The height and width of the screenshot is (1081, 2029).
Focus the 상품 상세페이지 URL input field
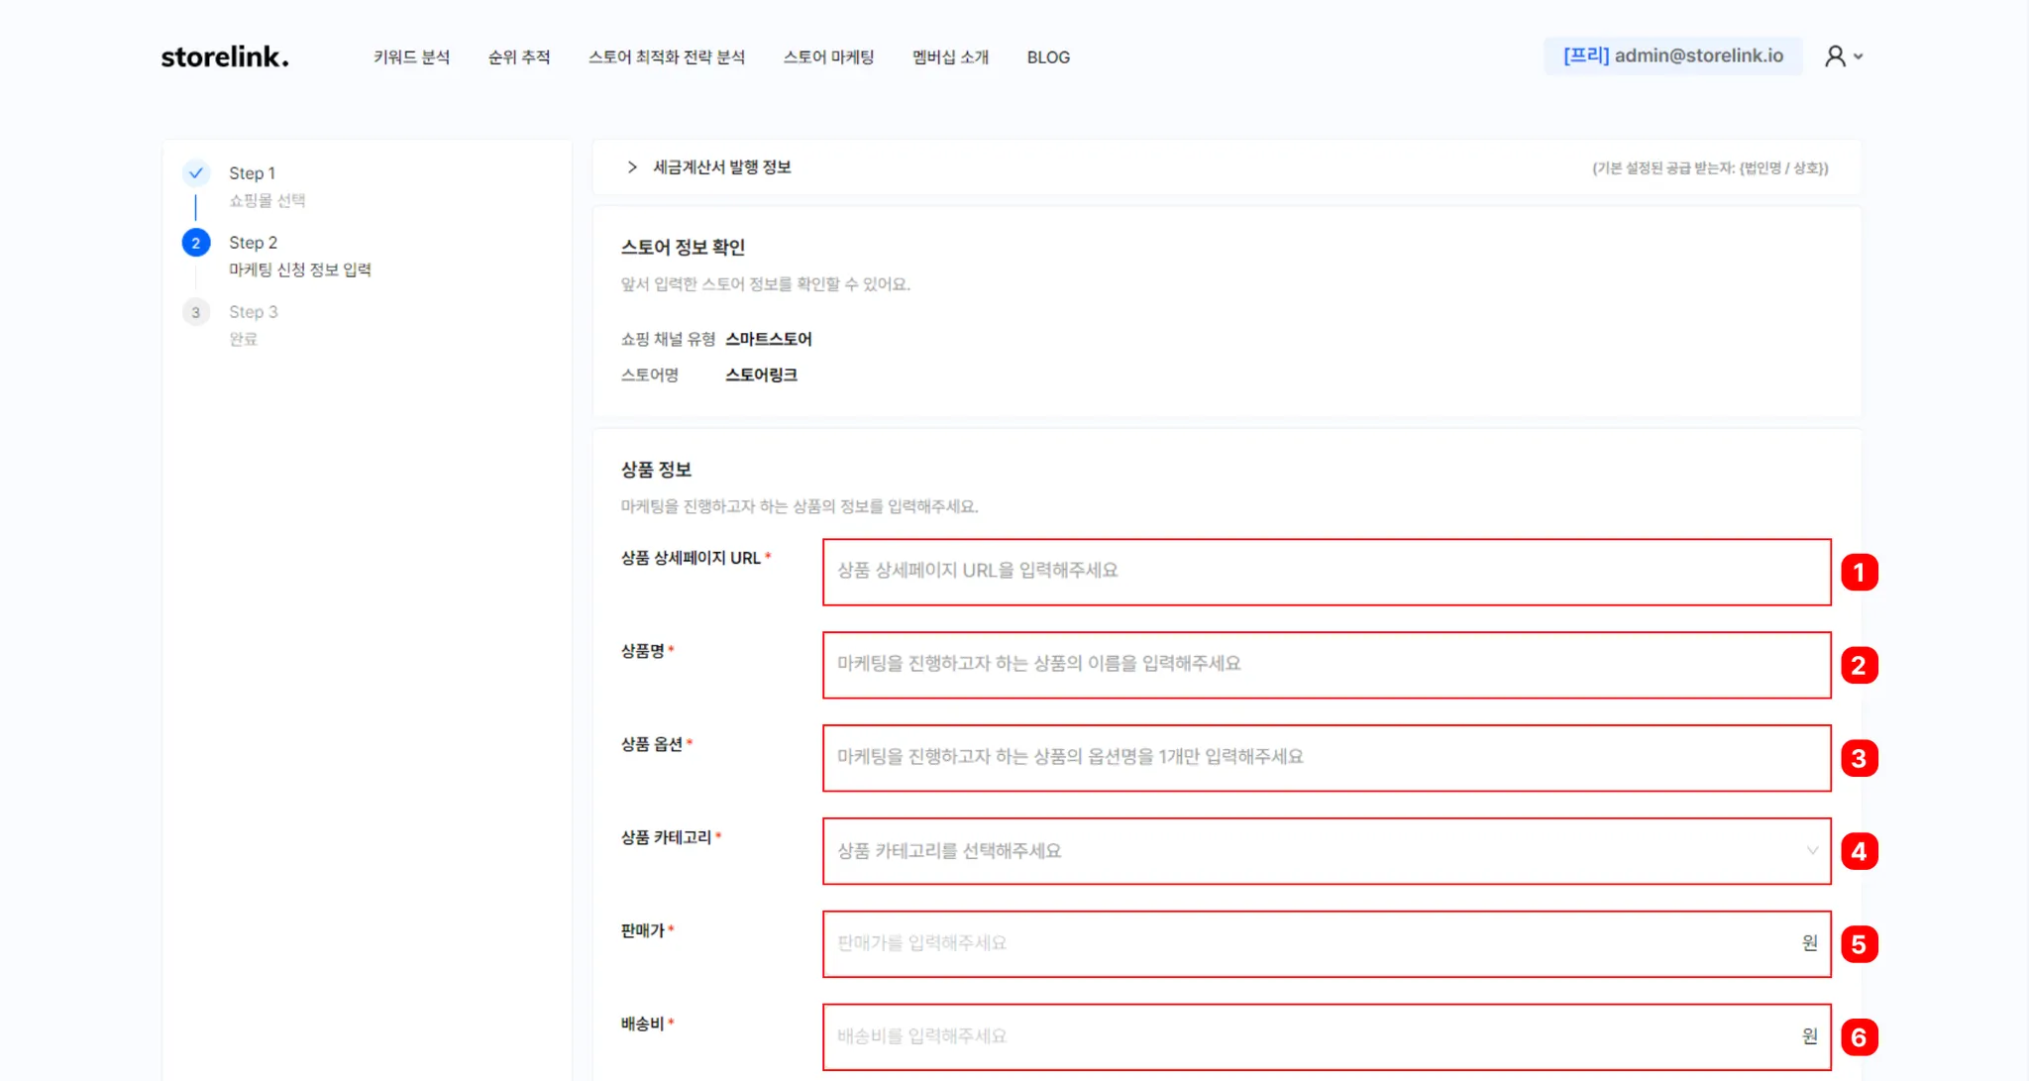pyautogui.click(x=1326, y=572)
